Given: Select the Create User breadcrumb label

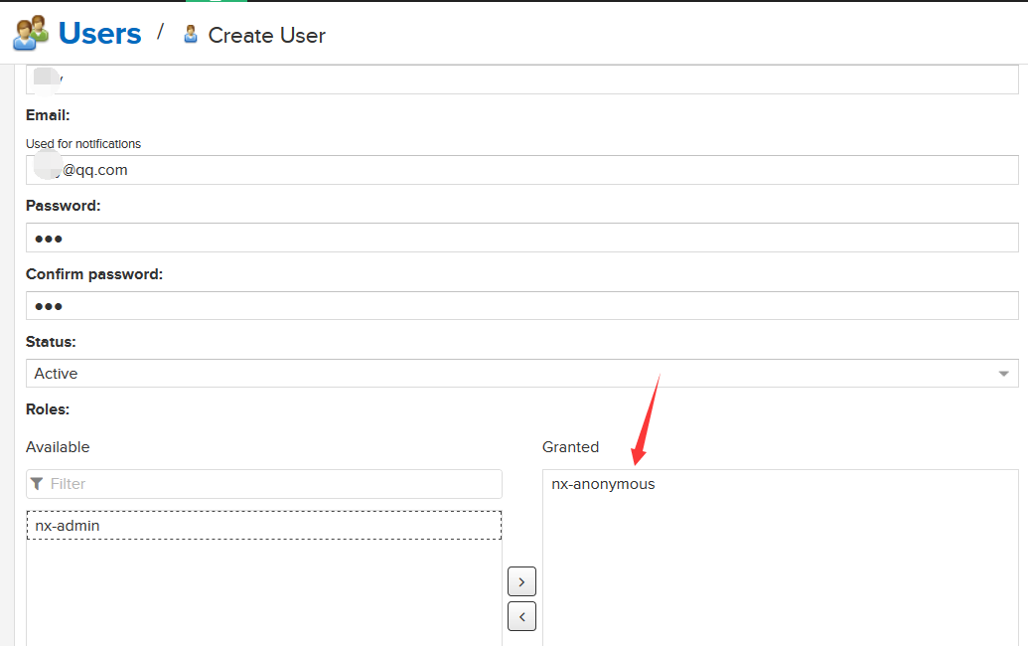Looking at the screenshot, I should 266,35.
